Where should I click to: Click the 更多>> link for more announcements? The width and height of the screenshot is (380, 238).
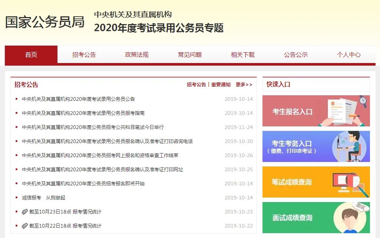(x=244, y=85)
